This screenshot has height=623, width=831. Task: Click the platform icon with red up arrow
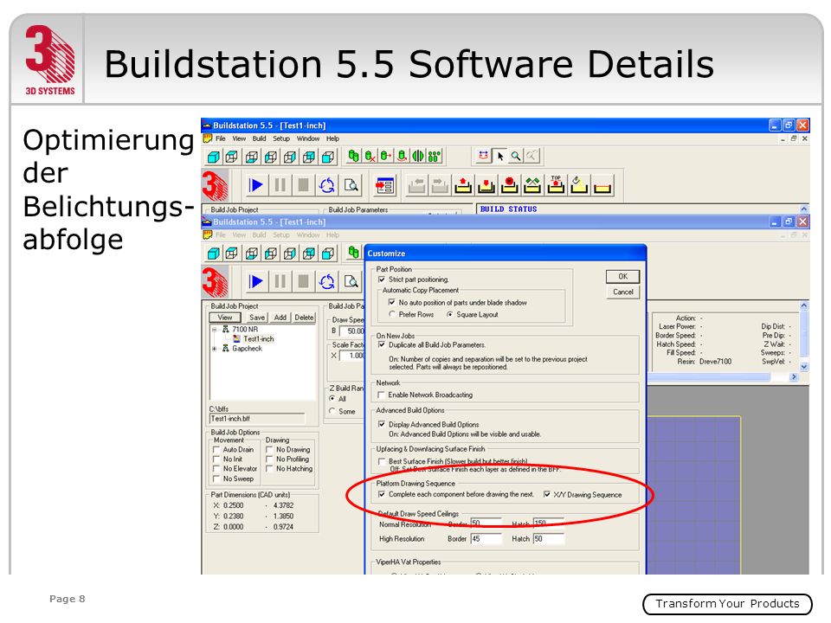463,185
